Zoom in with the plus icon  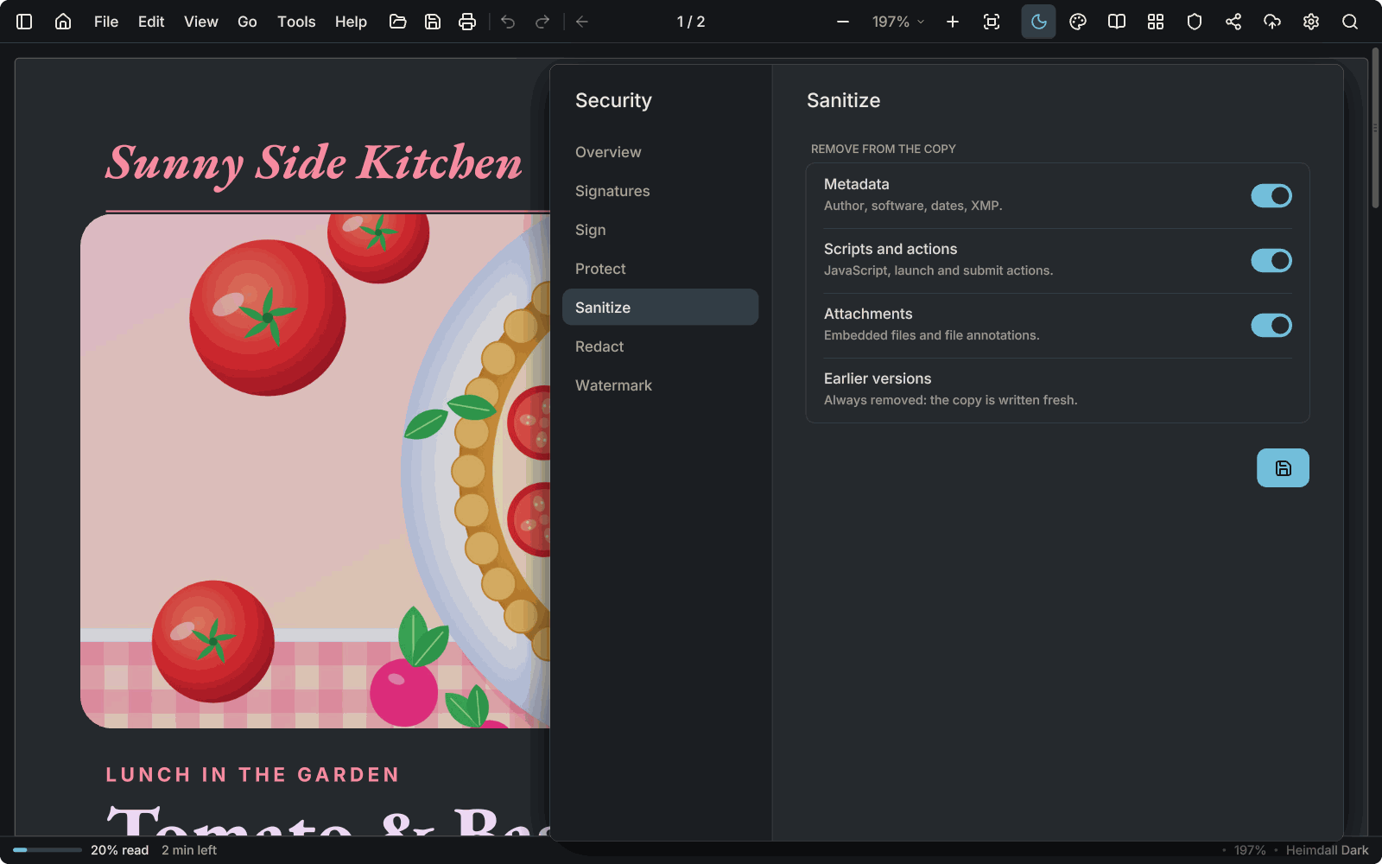953,22
